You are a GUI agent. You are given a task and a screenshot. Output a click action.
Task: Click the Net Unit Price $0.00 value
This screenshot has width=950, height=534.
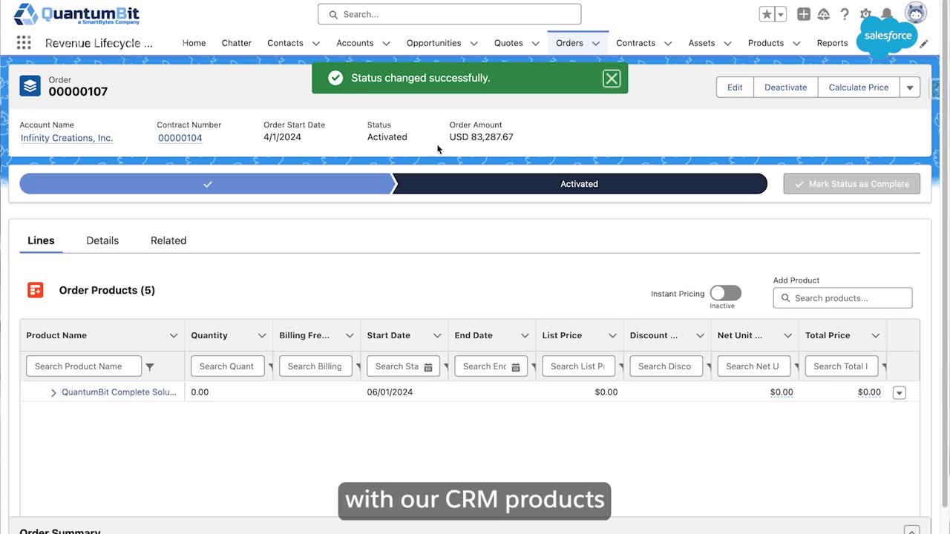coord(782,392)
